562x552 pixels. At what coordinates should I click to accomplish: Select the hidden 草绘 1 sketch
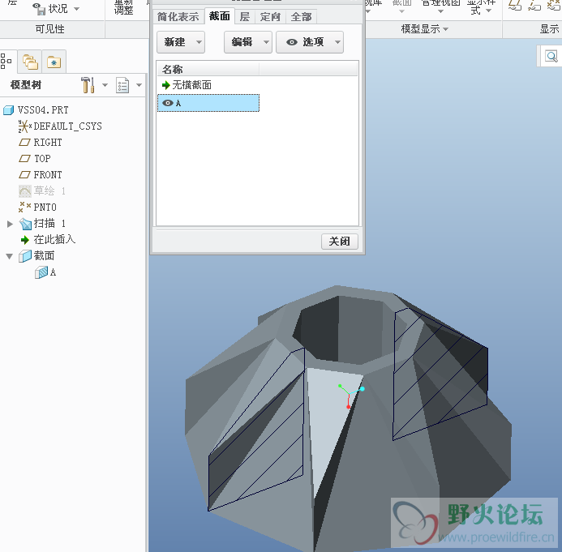pos(49,191)
